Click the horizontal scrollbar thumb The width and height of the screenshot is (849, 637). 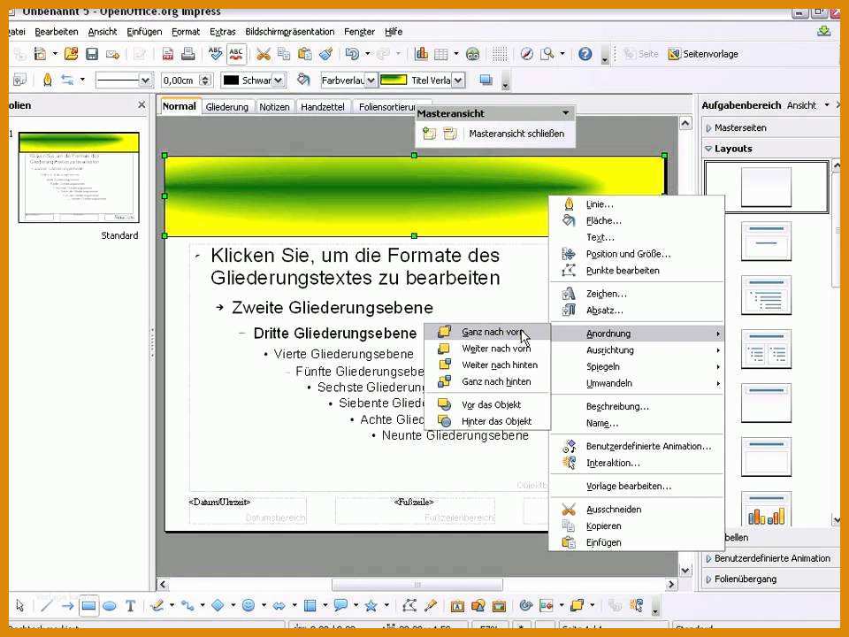pyautogui.click(x=417, y=585)
